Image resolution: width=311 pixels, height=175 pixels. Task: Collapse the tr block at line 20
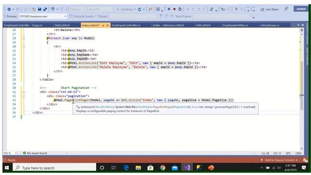[x=24, y=47]
